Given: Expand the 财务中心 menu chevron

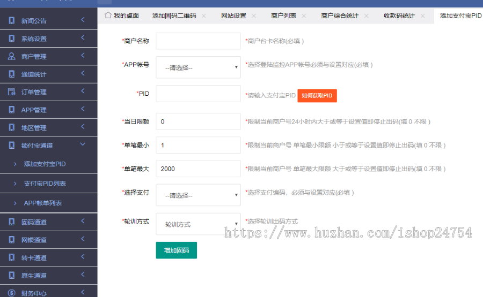Looking at the screenshot, I should (83, 292).
